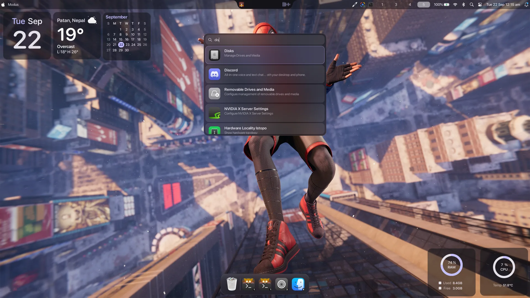Select the active workspace 5 button
The width and height of the screenshot is (530, 298).
pyautogui.click(x=424, y=4)
